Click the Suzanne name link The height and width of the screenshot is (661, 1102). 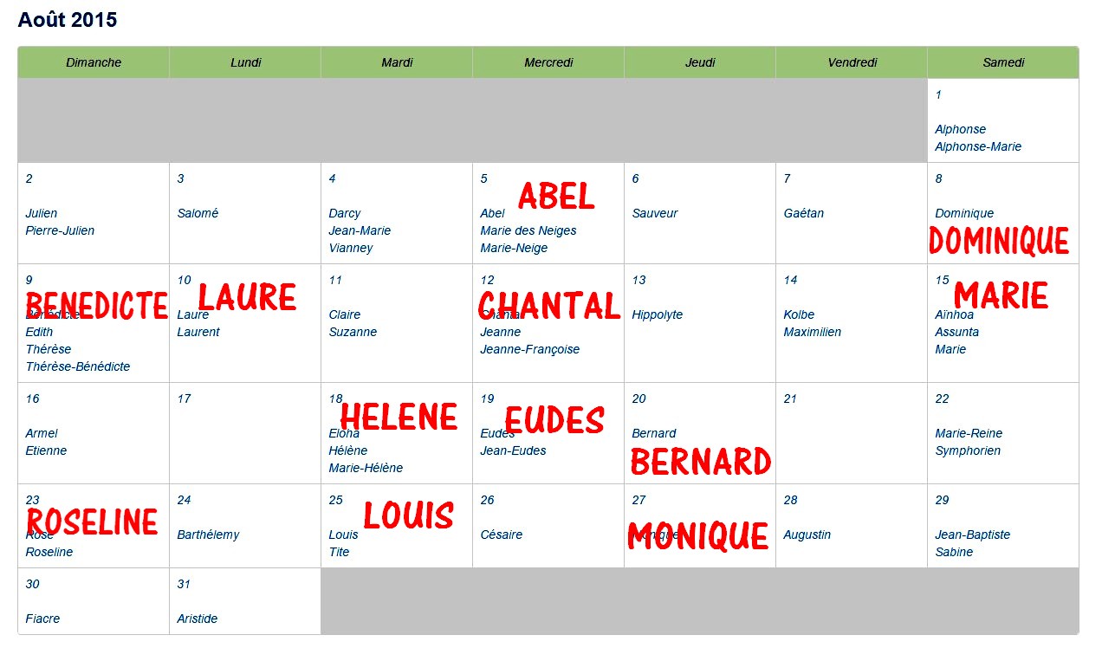pos(353,332)
